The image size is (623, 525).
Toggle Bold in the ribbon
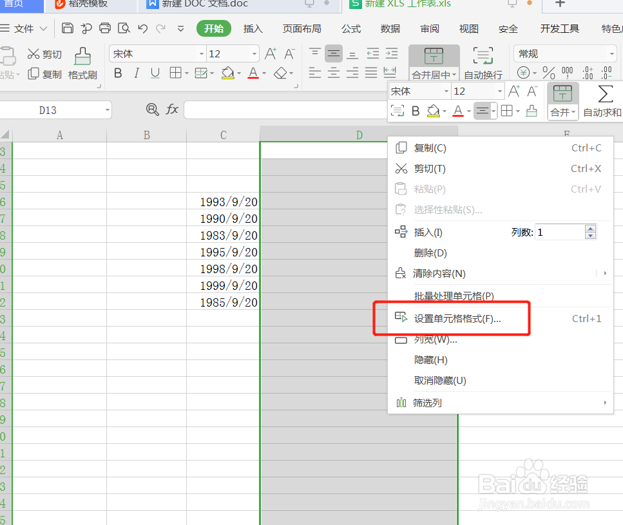[118, 73]
